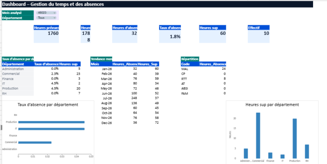
Task: Select the Département filter label cell
Action: (18, 18)
